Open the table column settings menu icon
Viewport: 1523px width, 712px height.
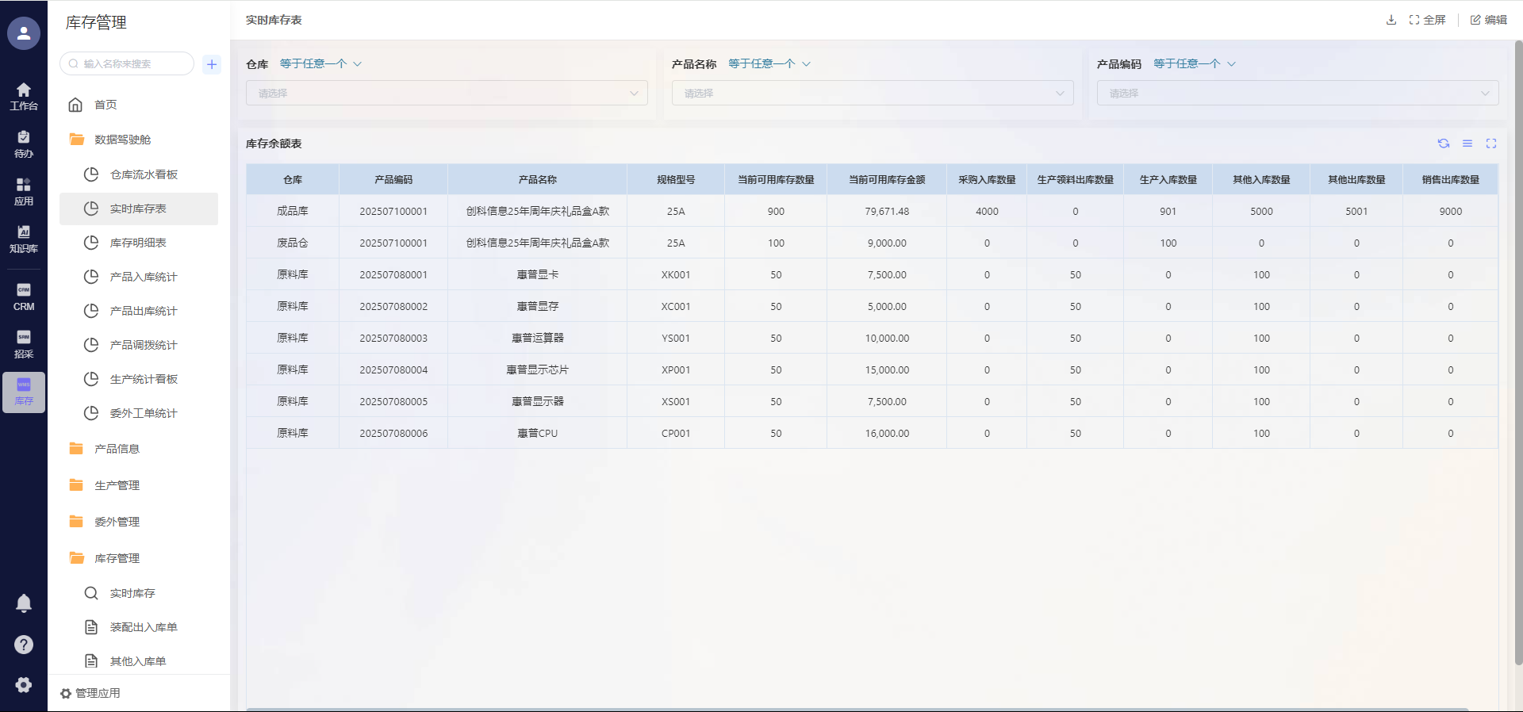pyautogui.click(x=1467, y=144)
